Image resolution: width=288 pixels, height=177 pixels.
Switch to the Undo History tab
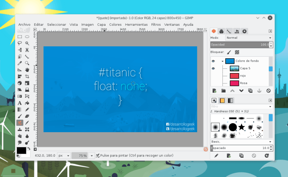237,31
